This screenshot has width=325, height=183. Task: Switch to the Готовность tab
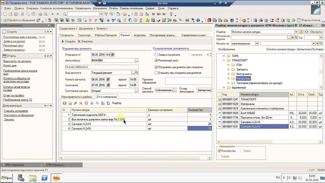(67, 35)
